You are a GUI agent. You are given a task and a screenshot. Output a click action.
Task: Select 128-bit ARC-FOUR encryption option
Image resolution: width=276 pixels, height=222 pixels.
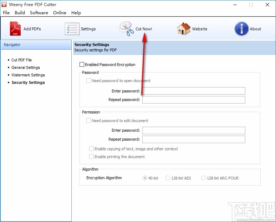[x=203, y=178]
